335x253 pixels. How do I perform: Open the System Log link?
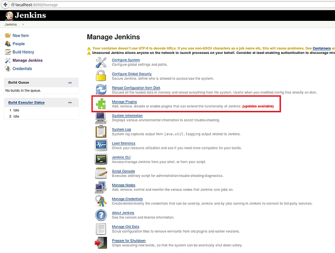121,130
